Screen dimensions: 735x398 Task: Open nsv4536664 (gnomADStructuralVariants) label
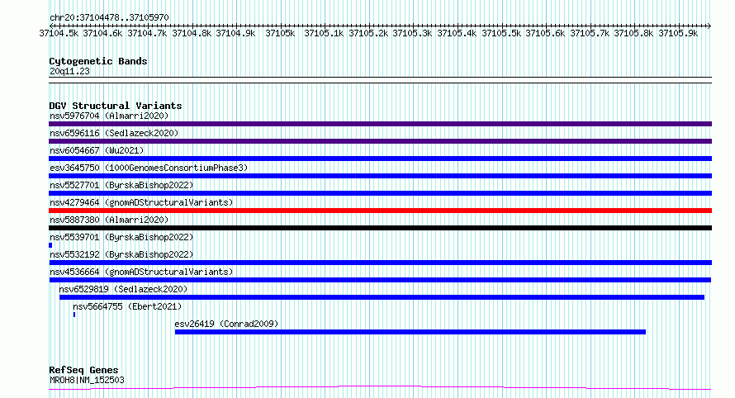pos(141,272)
